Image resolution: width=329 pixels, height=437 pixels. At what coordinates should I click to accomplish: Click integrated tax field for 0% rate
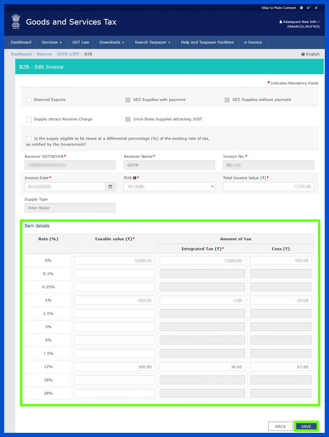point(202,260)
